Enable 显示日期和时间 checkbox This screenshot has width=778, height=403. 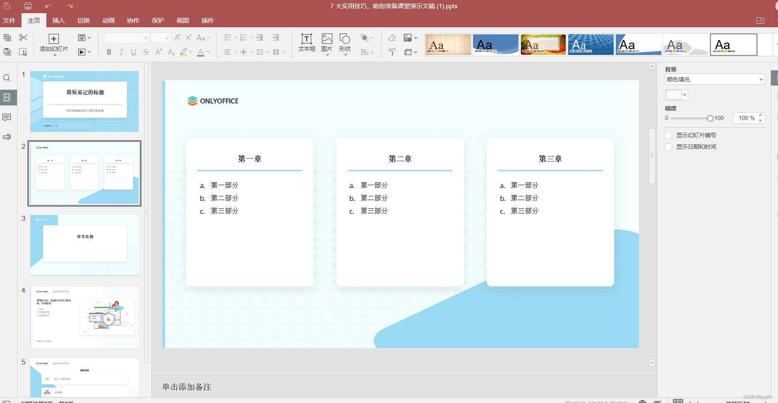click(x=668, y=147)
